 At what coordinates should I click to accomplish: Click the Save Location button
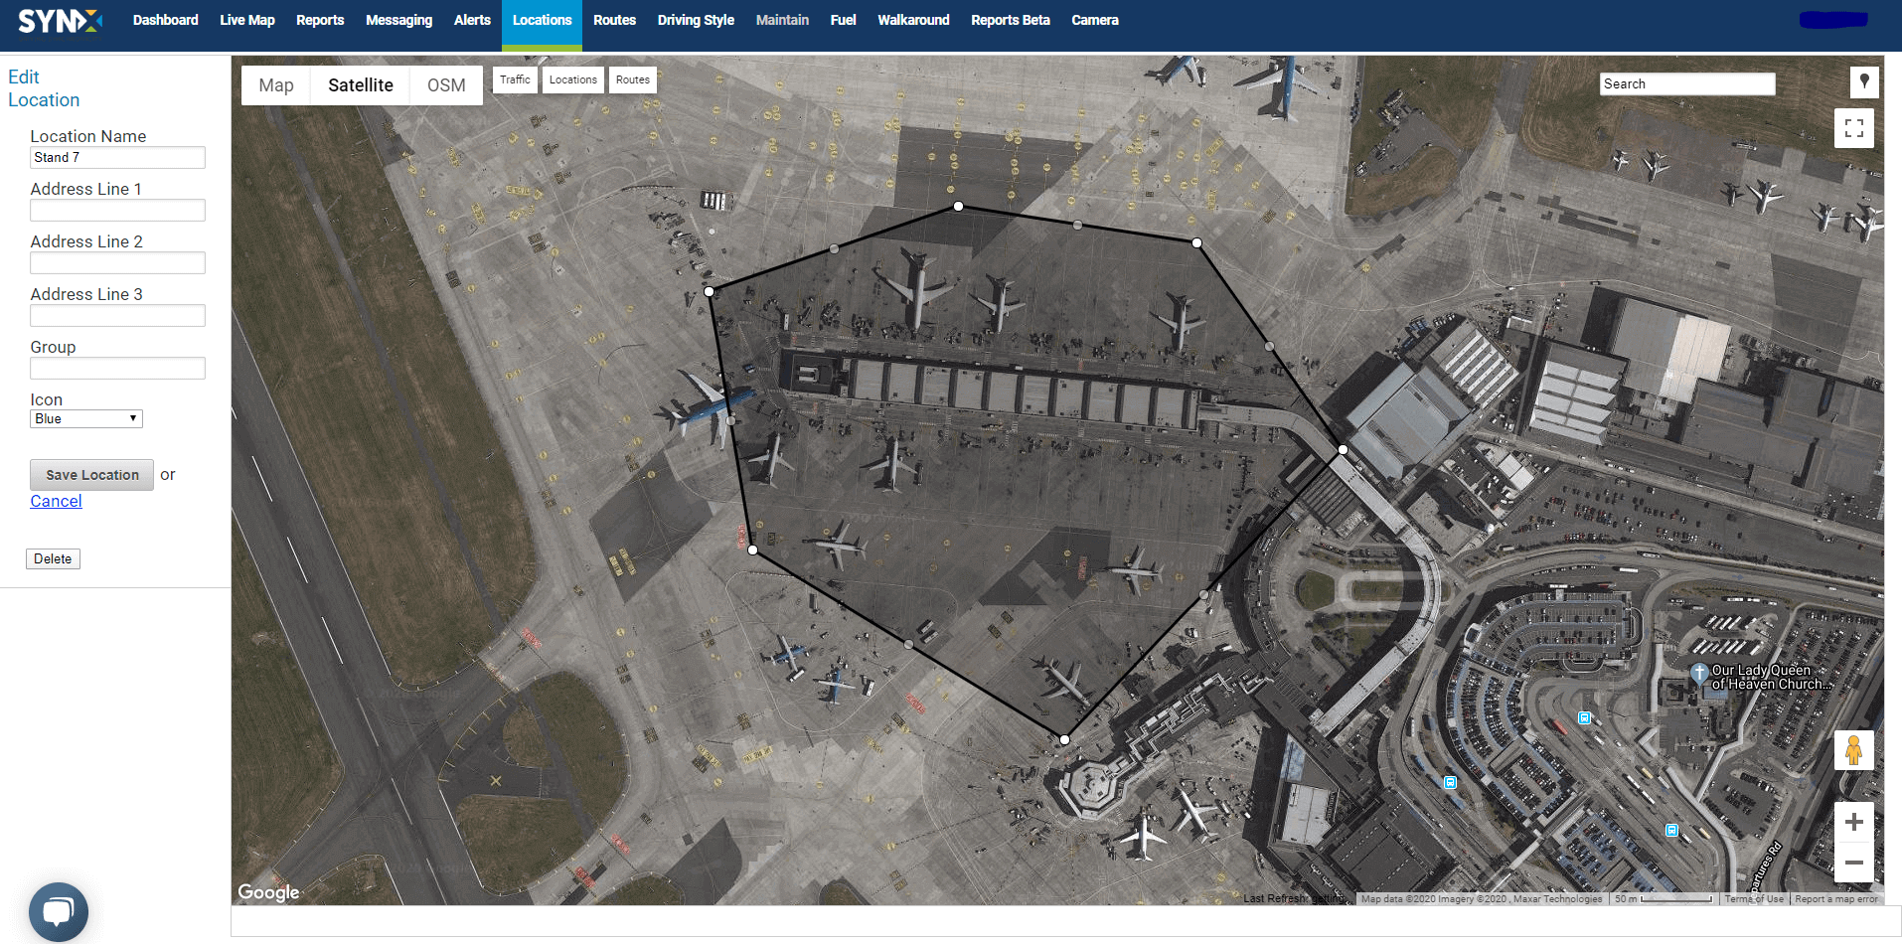(x=92, y=475)
